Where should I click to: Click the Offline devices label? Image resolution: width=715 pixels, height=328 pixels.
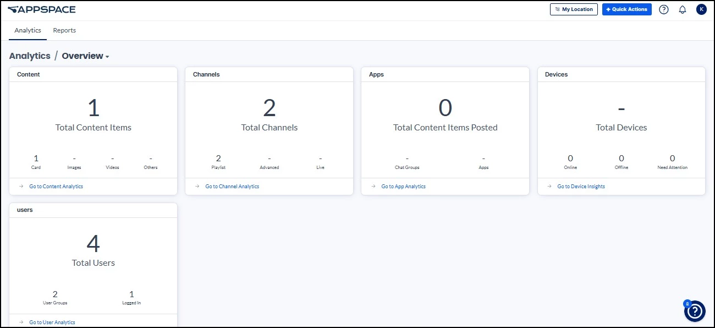(x=621, y=167)
